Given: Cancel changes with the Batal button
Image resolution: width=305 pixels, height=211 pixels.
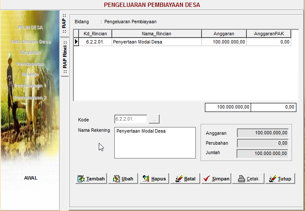Looking at the screenshot, I should click(186, 179).
